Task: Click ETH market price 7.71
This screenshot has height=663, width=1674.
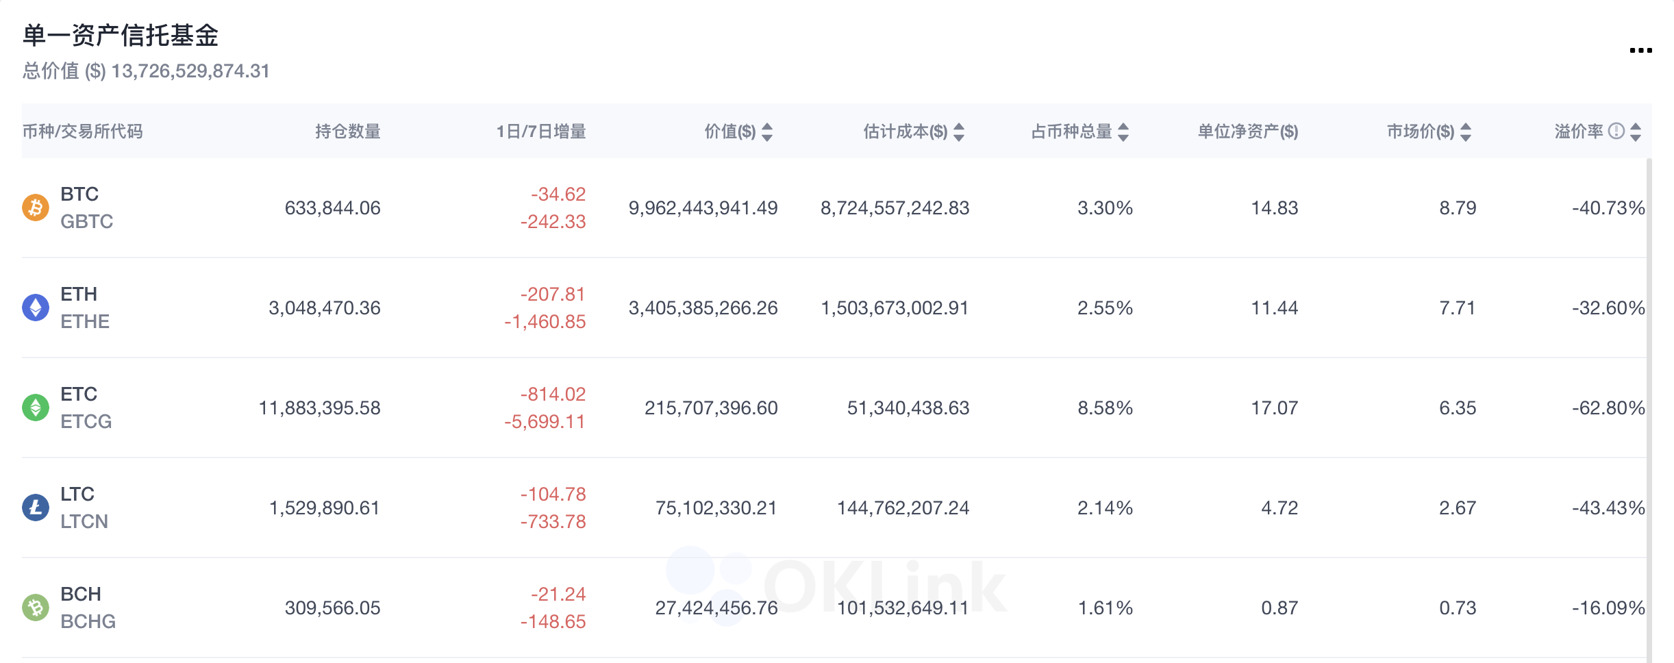Action: [x=1458, y=308]
